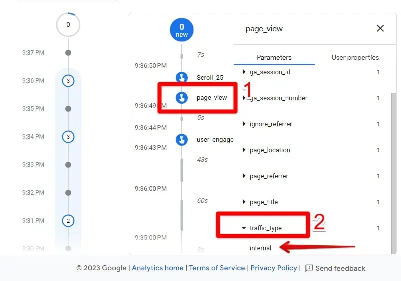
Task: Click the Send feedback icon
Action: pyautogui.click(x=309, y=268)
